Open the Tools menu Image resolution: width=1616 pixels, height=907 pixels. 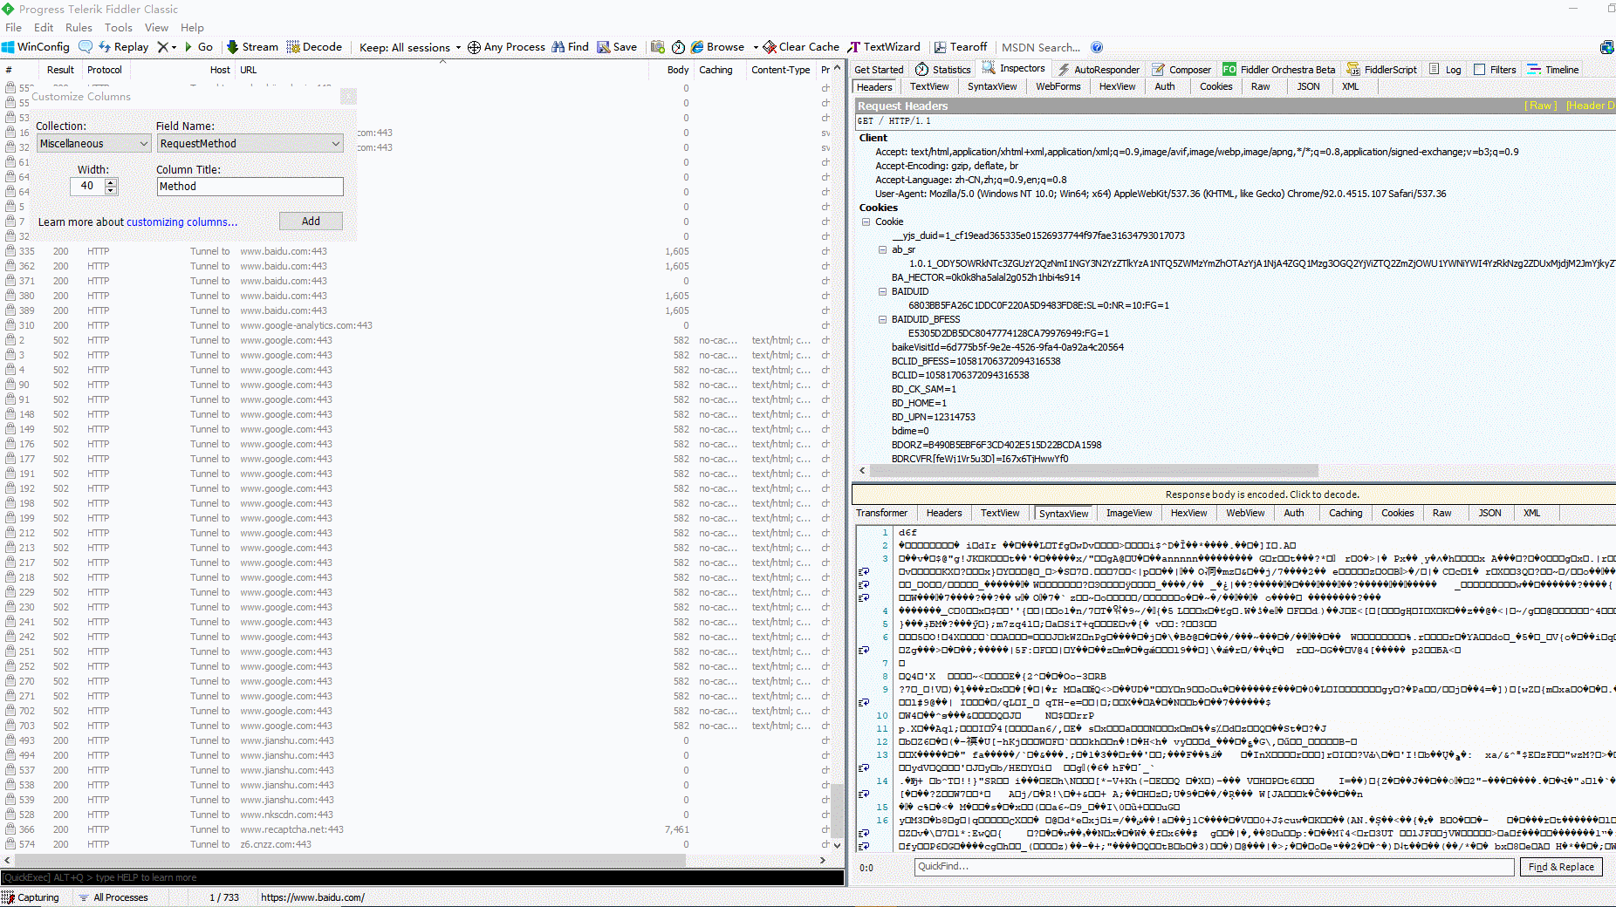click(x=119, y=27)
